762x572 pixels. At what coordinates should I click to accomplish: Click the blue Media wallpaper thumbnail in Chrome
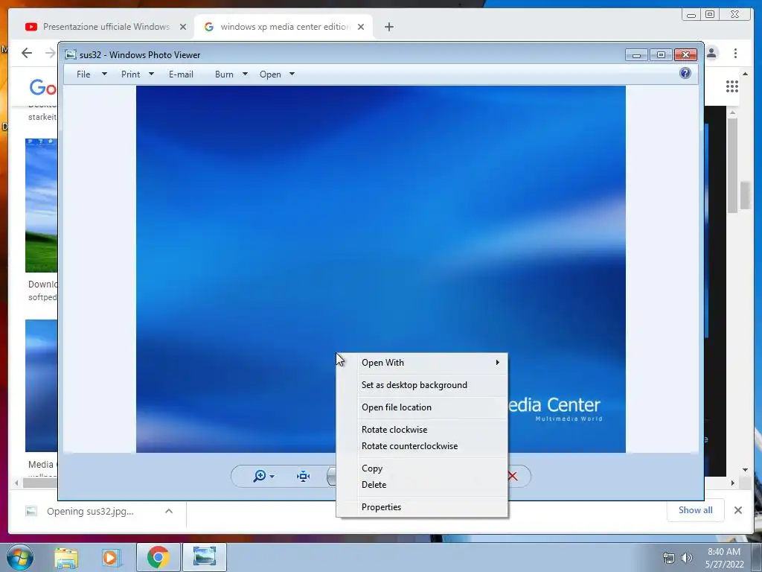tap(42, 386)
